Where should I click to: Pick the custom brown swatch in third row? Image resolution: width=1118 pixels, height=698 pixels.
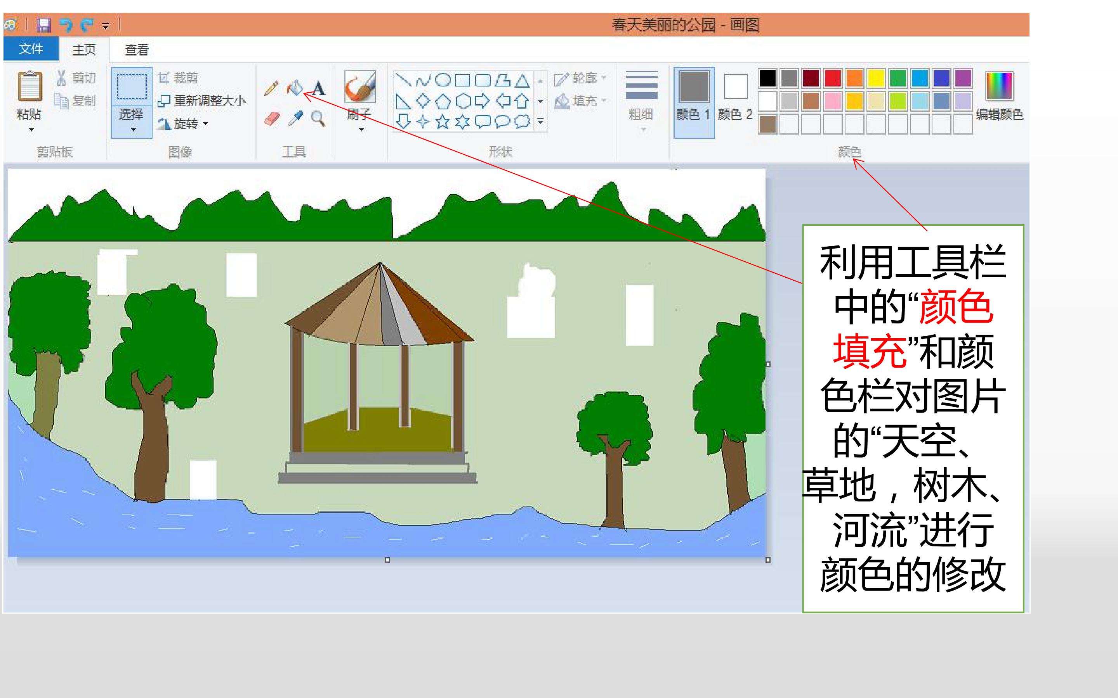[x=767, y=124]
